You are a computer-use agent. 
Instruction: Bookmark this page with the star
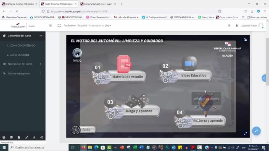219,11
